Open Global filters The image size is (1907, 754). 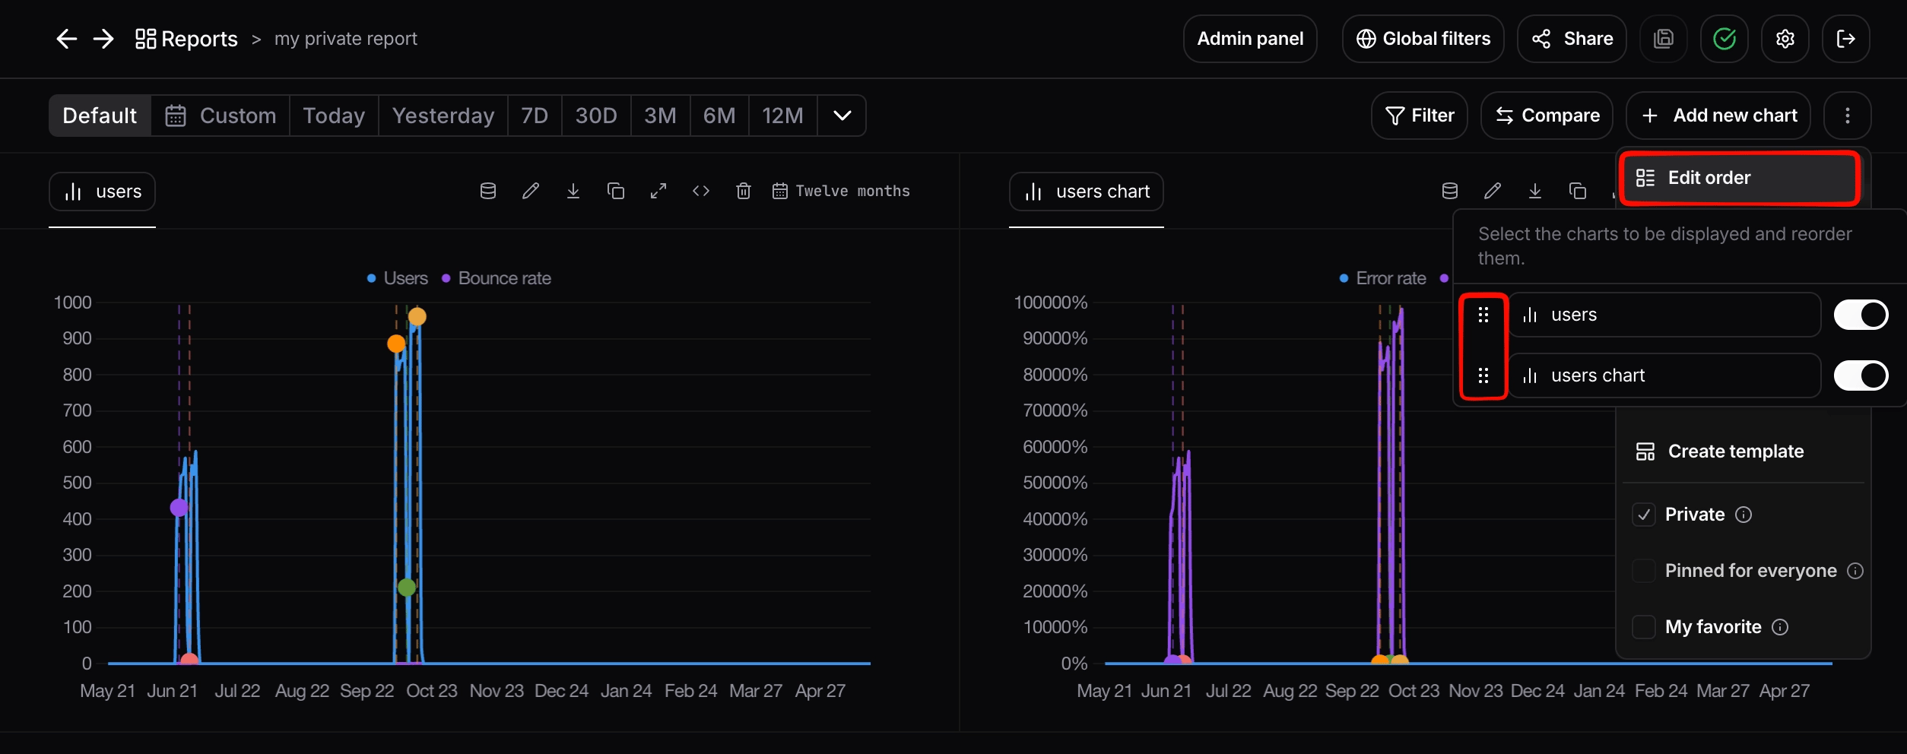pyautogui.click(x=1423, y=39)
